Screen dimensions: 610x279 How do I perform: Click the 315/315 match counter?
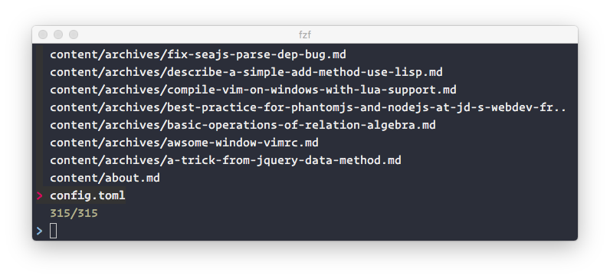[74, 213]
